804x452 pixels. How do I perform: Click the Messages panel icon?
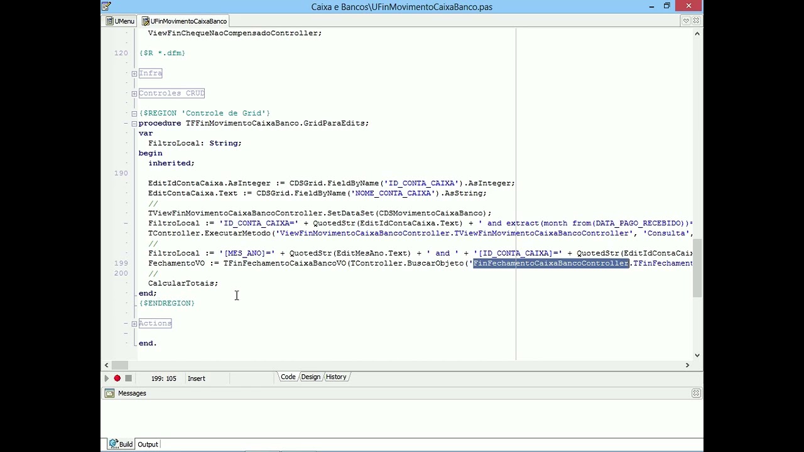pos(110,393)
